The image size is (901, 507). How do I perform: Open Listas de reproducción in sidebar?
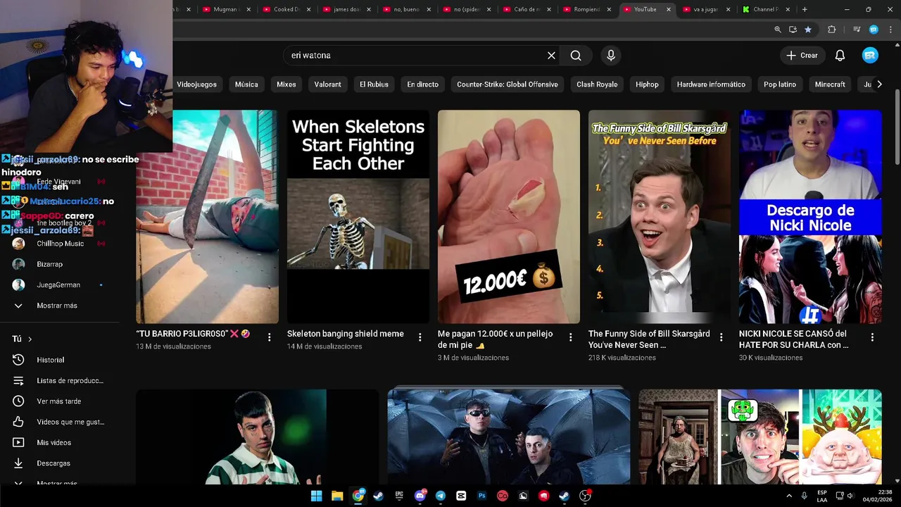tap(60, 380)
